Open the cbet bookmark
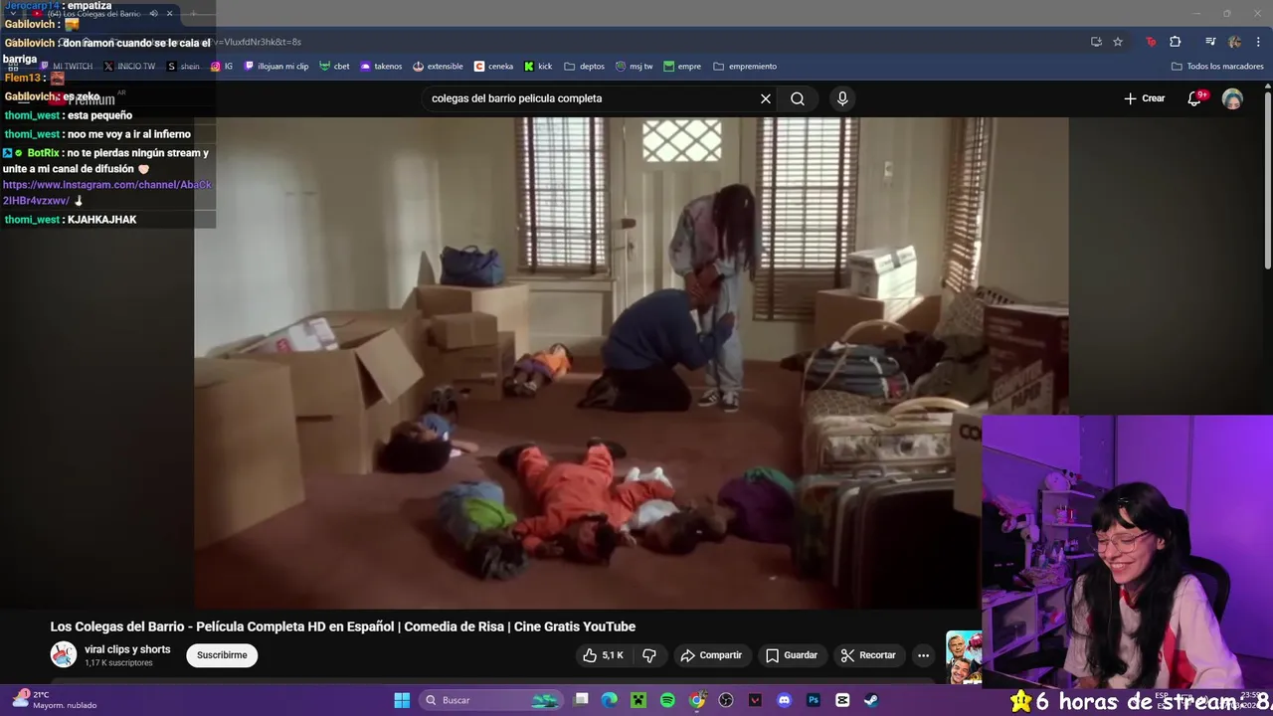Screen dimensions: 1273x716 click(334, 67)
